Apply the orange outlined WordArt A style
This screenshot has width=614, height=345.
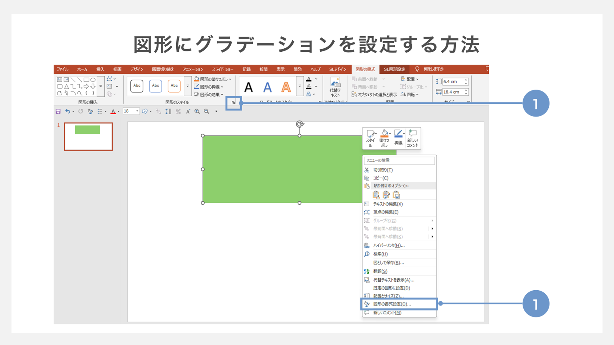(x=286, y=87)
